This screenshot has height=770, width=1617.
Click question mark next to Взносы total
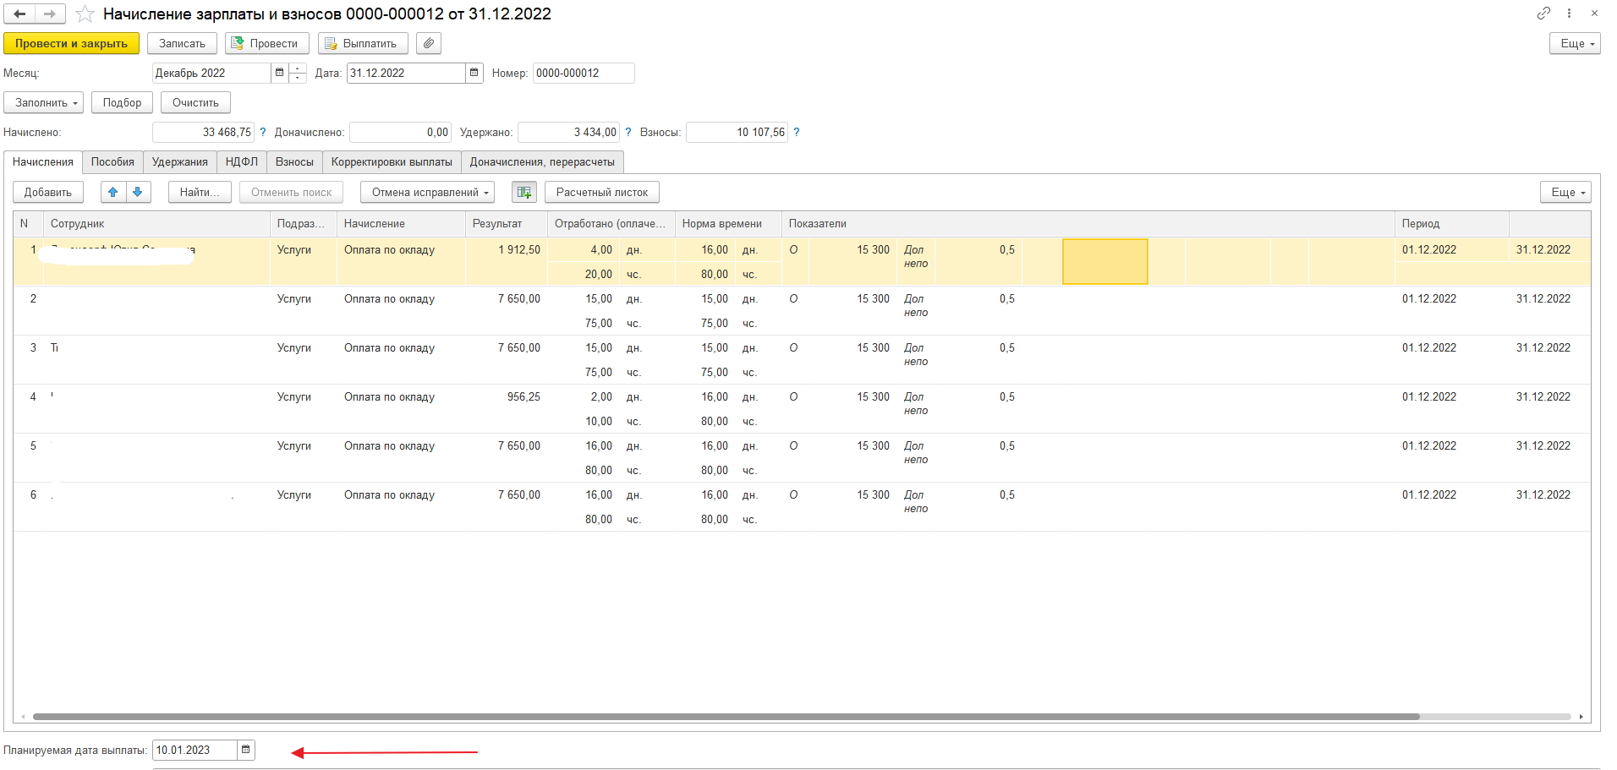pyautogui.click(x=796, y=132)
